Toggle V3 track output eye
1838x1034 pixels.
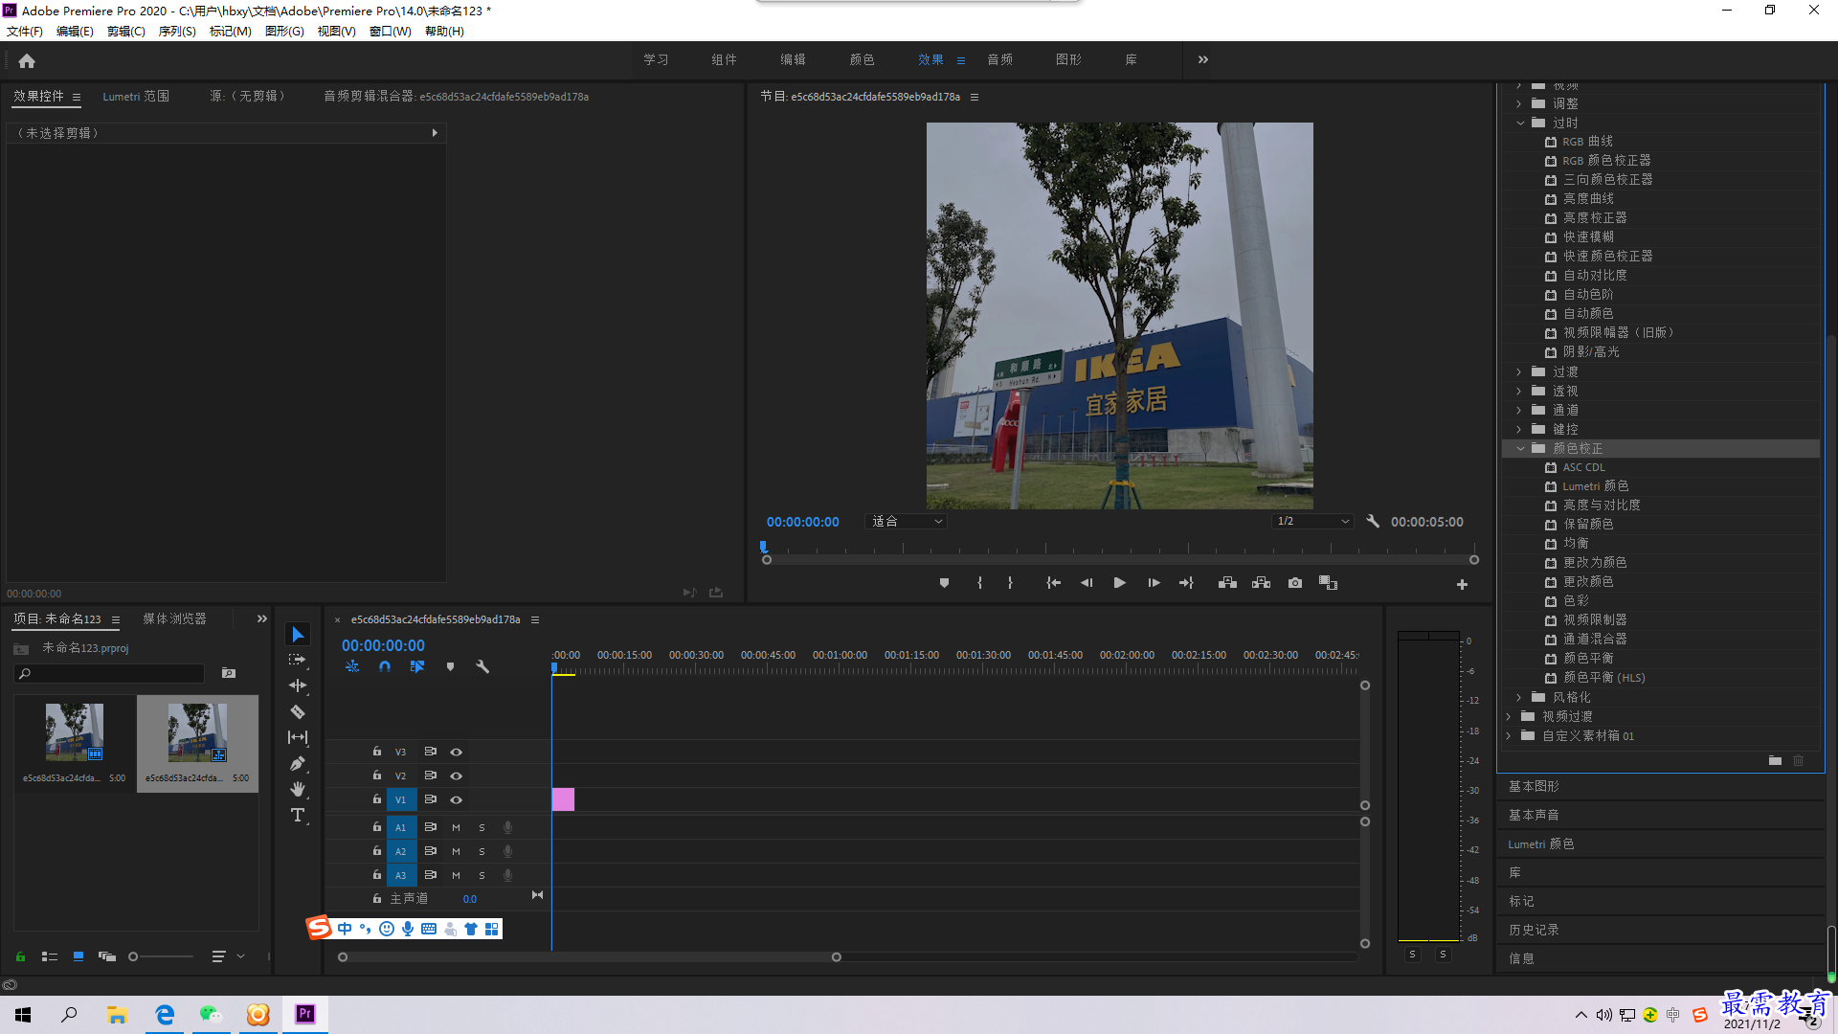[457, 753]
